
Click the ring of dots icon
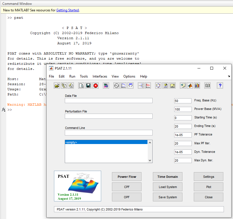158,85
